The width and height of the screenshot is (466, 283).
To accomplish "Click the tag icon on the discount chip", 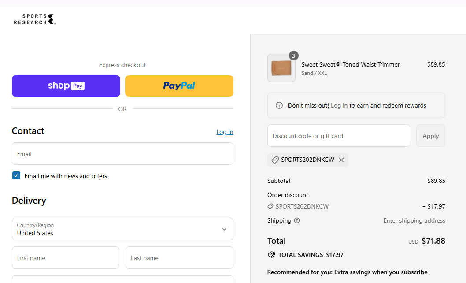I will [x=275, y=160].
